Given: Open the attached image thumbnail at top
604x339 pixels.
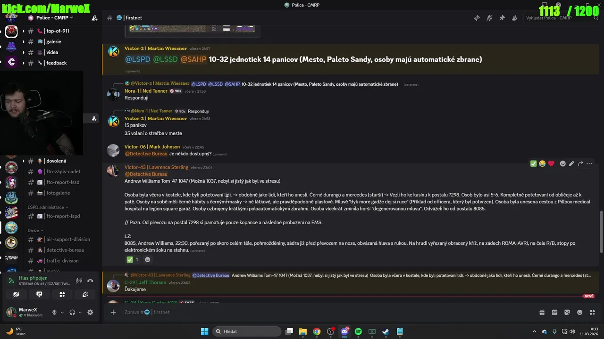Looking at the screenshot, I should (193, 29).
